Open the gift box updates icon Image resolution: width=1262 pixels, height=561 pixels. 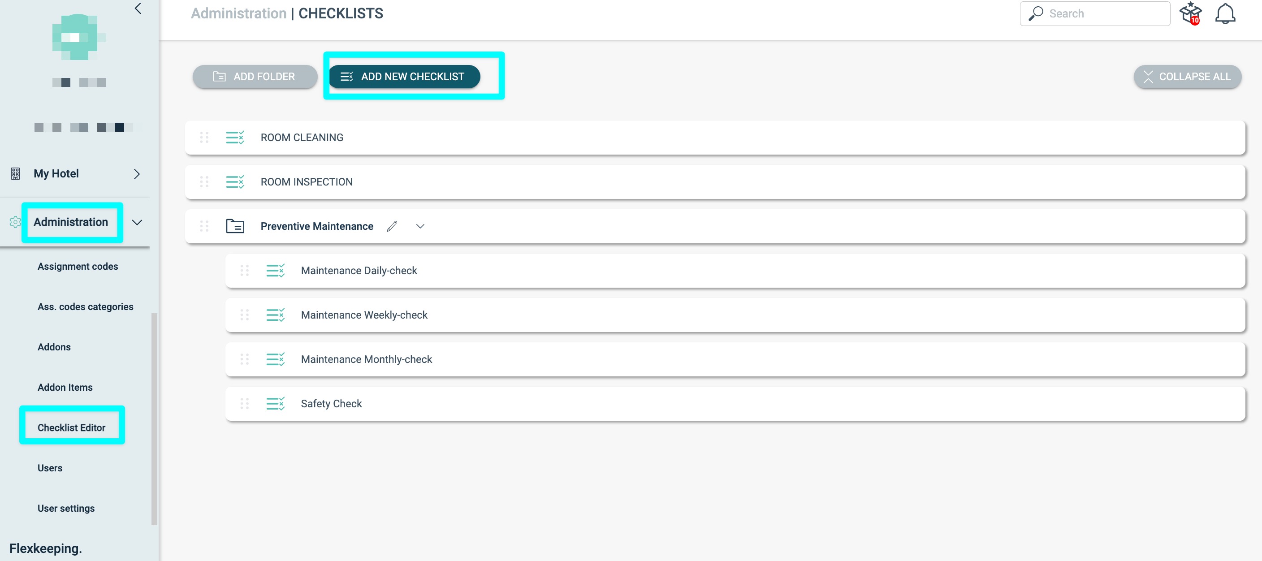pyautogui.click(x=1190, y=13)
